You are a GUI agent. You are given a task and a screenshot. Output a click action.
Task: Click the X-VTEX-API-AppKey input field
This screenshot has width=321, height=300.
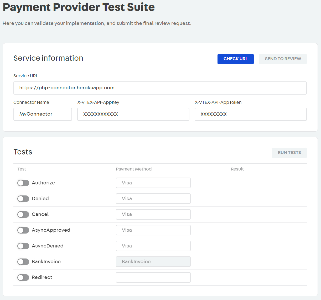[x=133, y=114]
